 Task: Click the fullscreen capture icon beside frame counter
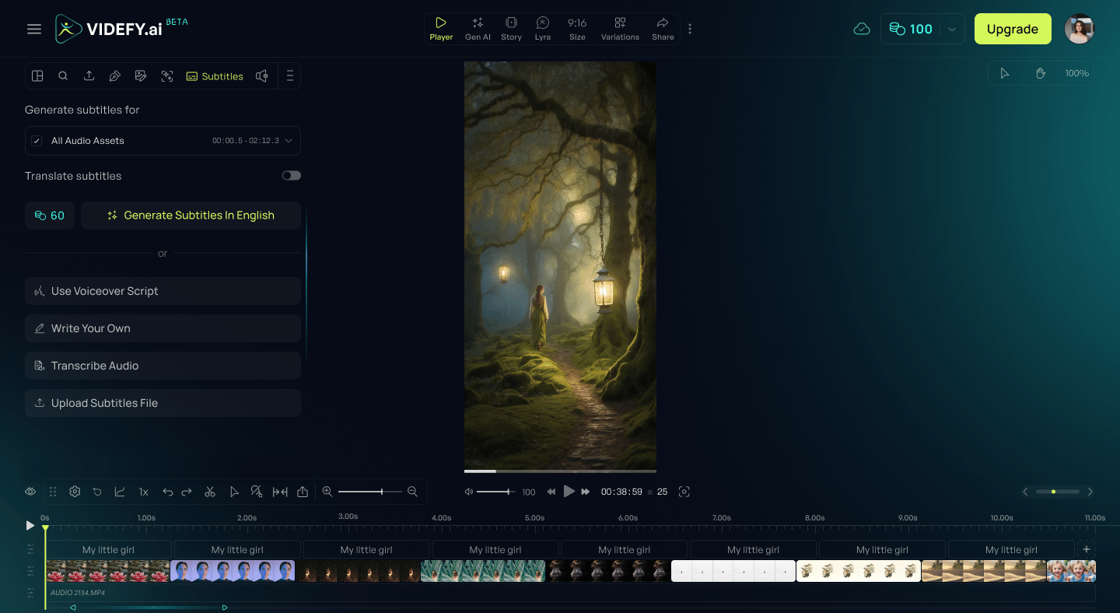(684, 492)
